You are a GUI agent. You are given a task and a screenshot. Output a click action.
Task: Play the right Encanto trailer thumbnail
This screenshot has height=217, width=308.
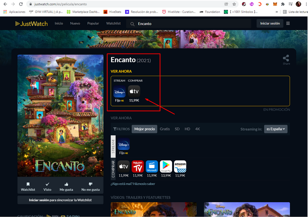click(247, 209)
